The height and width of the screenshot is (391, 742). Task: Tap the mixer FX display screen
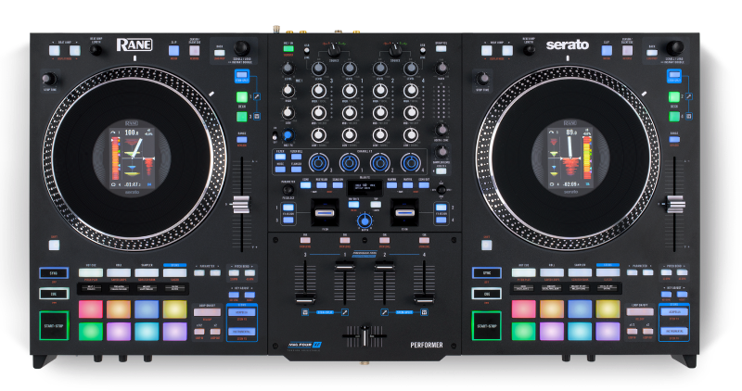click(365, 187)
